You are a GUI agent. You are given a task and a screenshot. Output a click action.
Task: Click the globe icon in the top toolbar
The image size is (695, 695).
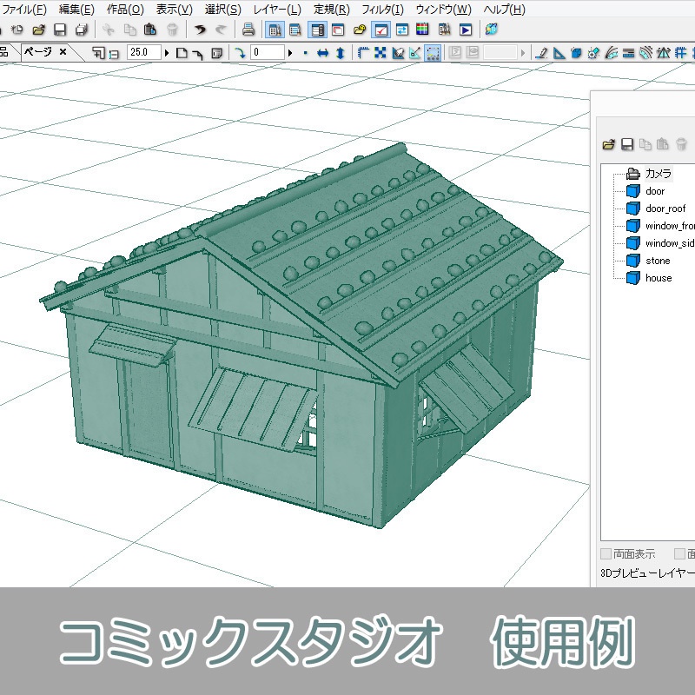pos(490,30)
